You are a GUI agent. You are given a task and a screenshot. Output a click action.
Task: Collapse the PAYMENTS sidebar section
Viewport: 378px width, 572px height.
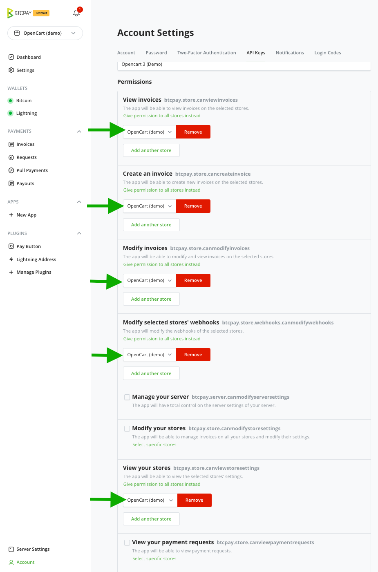(x=79, y=131)
